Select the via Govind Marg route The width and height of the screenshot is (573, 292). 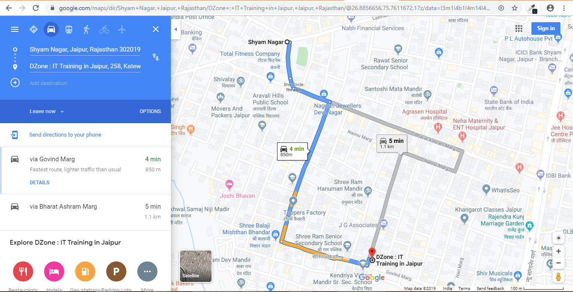[x=85, y=171]
